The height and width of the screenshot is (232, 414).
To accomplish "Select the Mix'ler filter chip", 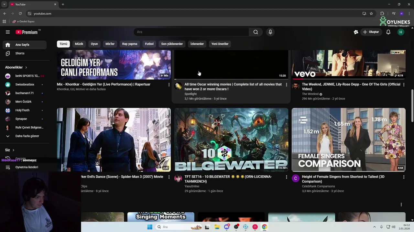I will [x=110, y=44].
